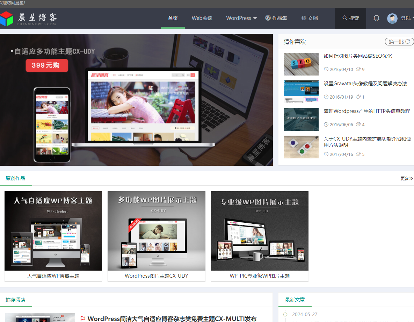Click the WP-dfrobot theme card image

tap(53, 231)
